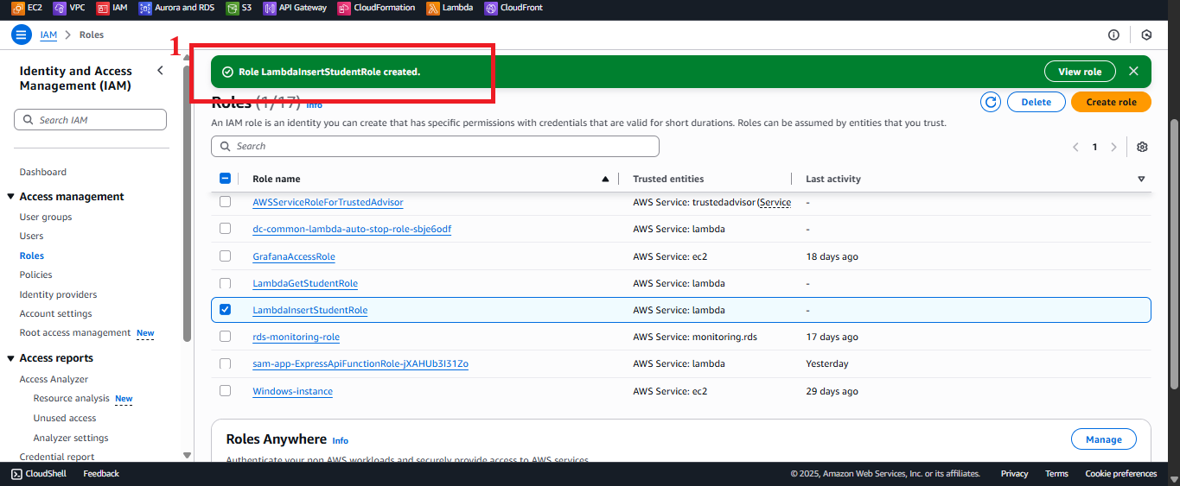1180x486 pixels.
Task: Toggle the hamburger navigation menu
Action: click(x=21, y=35)
